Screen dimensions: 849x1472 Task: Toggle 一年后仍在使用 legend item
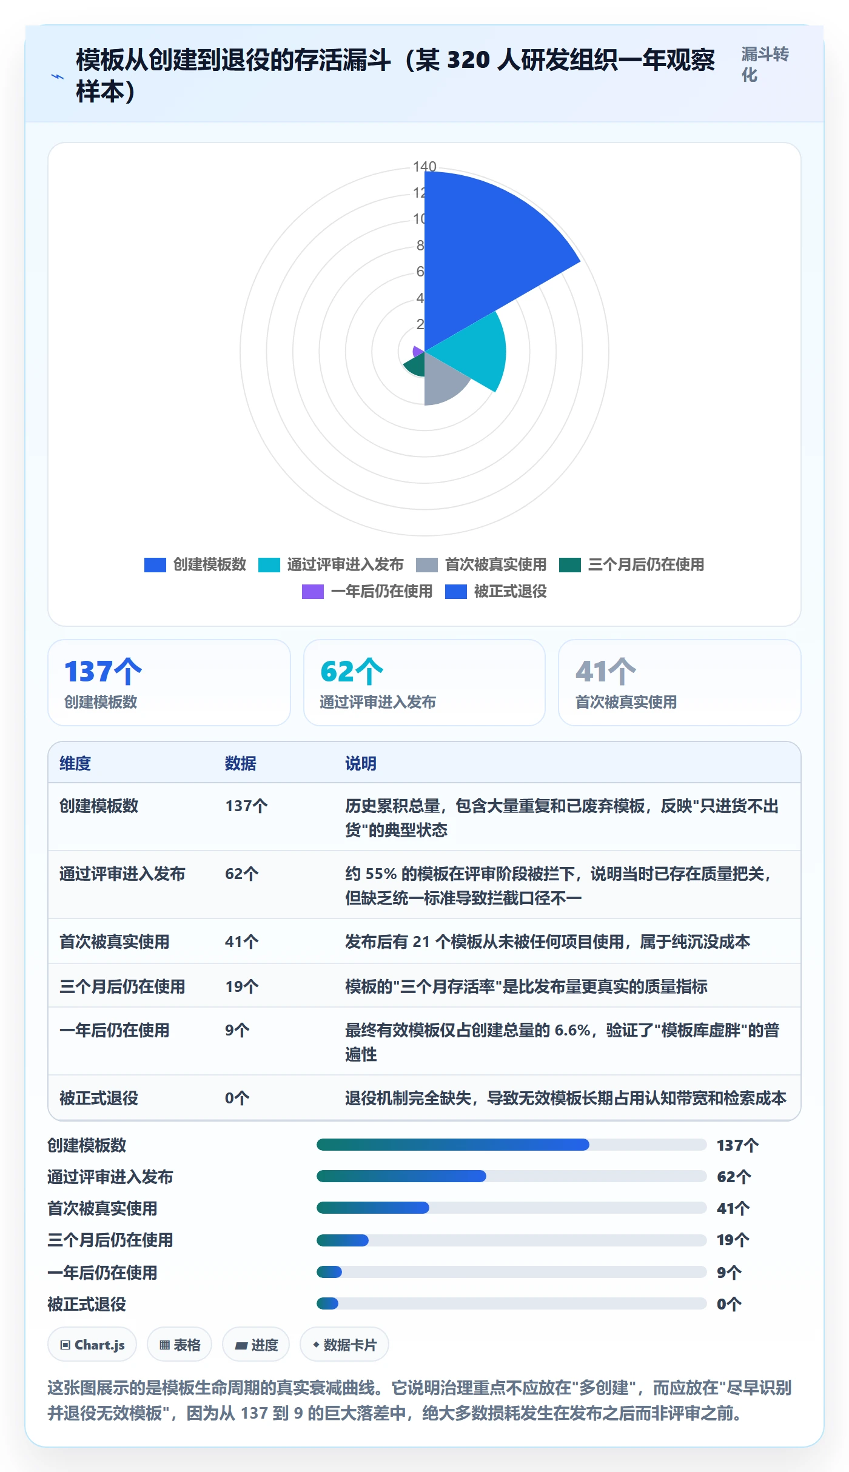367,592
